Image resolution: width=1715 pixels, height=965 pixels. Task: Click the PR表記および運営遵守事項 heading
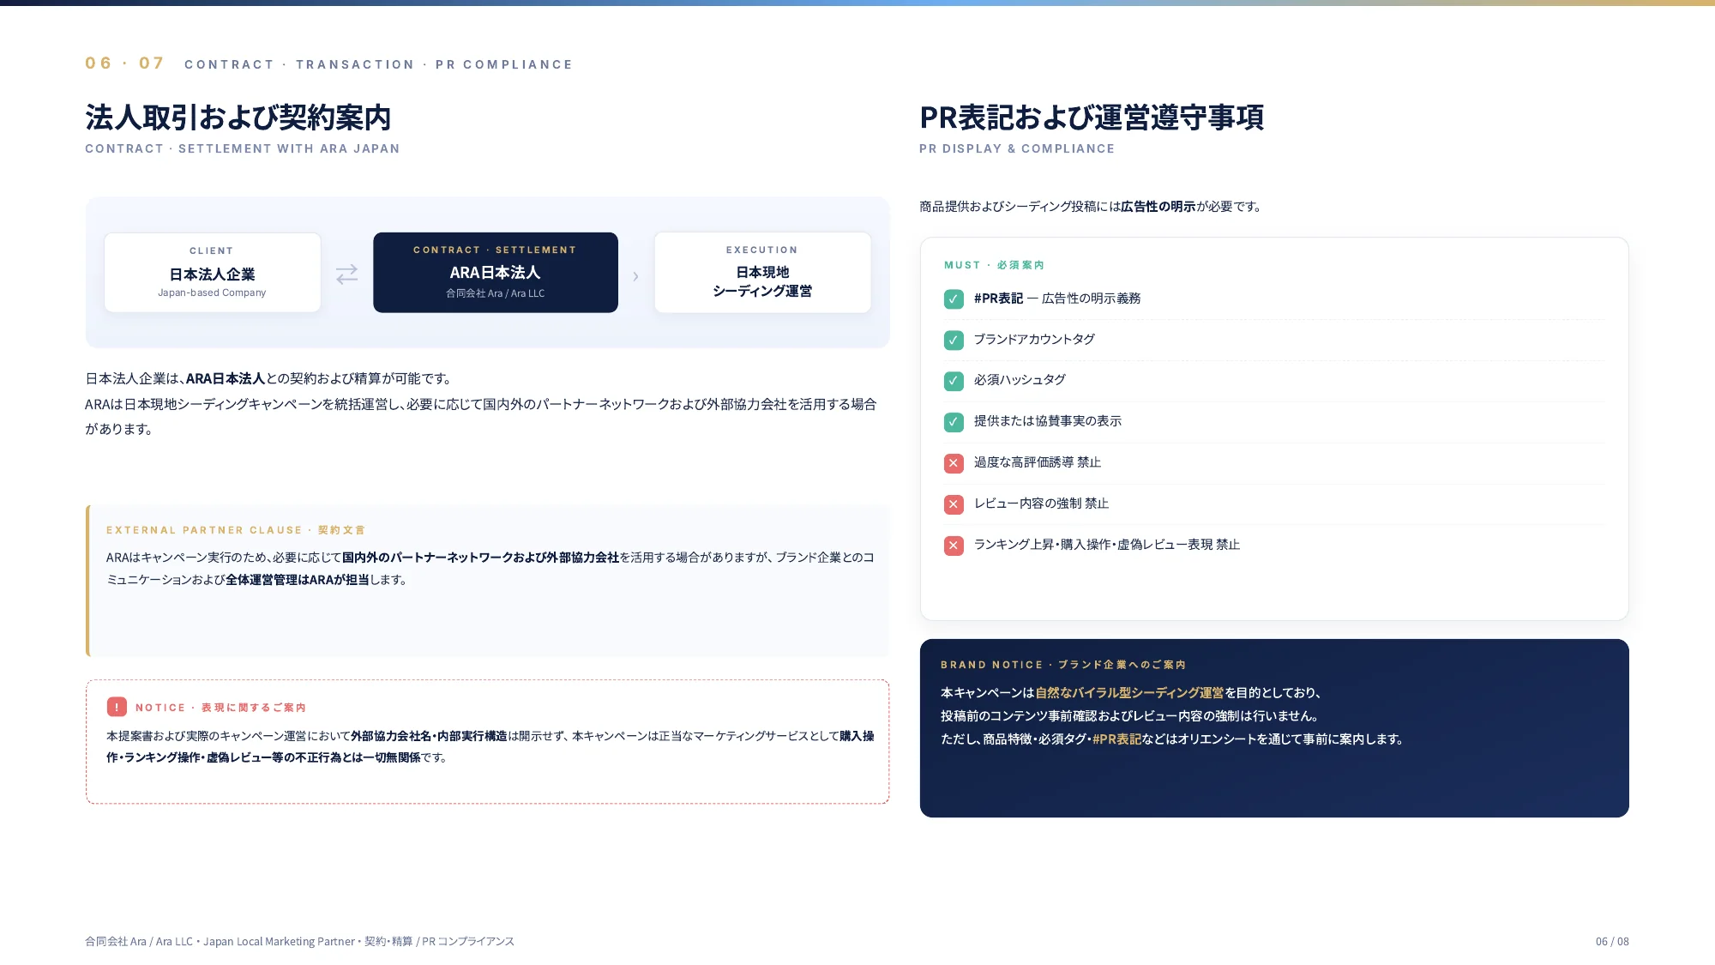[x=1092, y=118]
